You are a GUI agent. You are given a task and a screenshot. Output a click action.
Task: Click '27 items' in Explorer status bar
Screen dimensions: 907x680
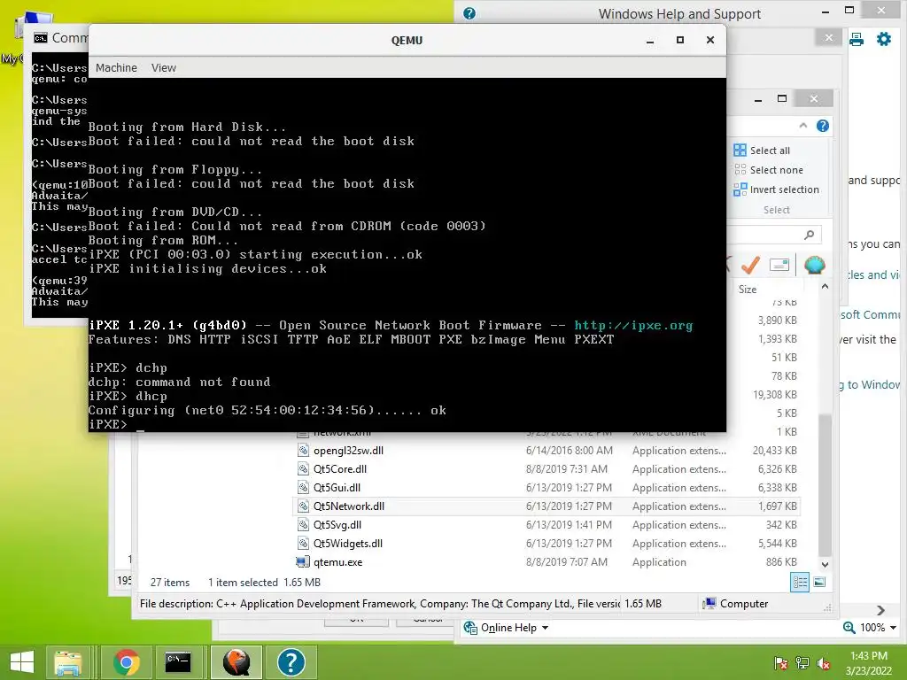pos(170,583)
